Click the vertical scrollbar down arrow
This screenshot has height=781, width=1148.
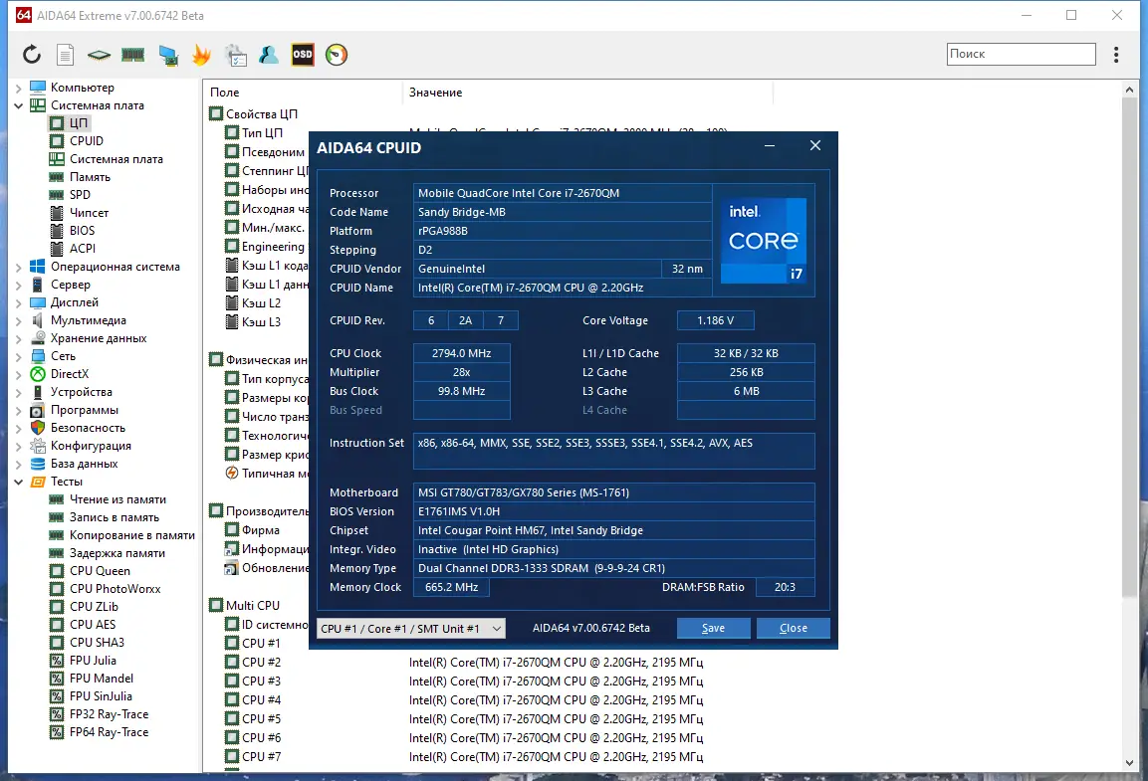pyautogui.click(x=1129, y=763)
